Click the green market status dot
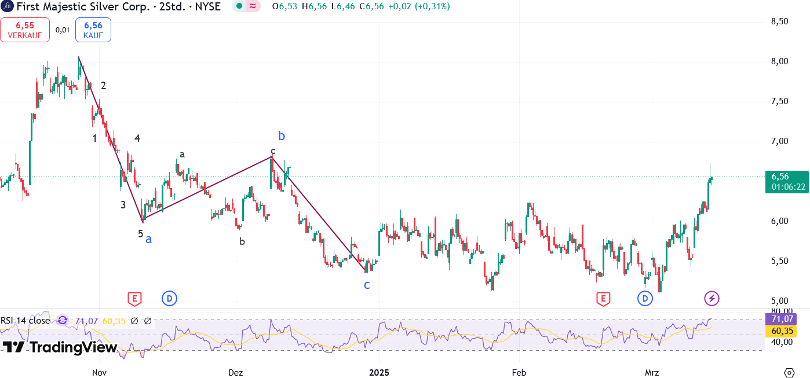 [x=239, y=6]
